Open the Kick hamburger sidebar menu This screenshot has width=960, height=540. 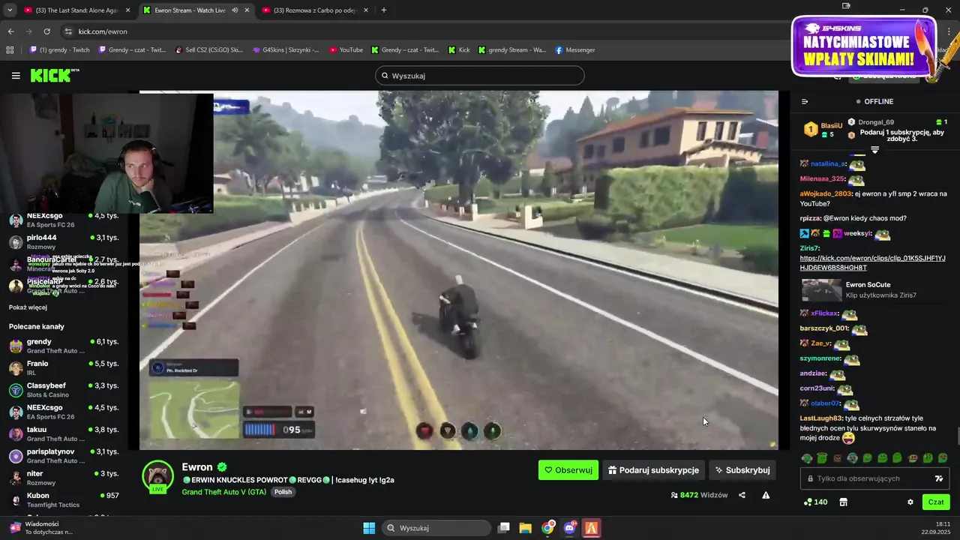(16, 76)
